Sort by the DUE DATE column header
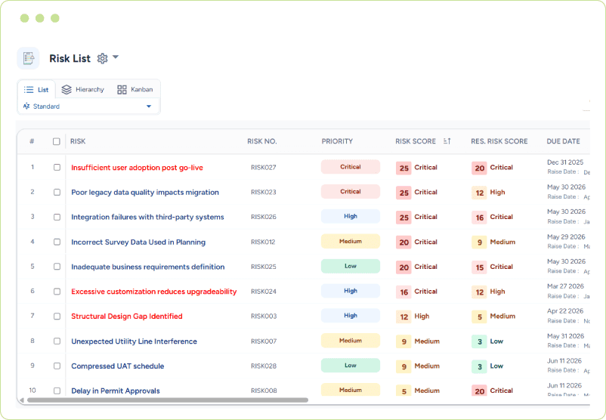This screenshot has height=420, width=606. click(563, 141)
